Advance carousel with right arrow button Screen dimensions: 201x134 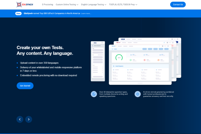29,119
